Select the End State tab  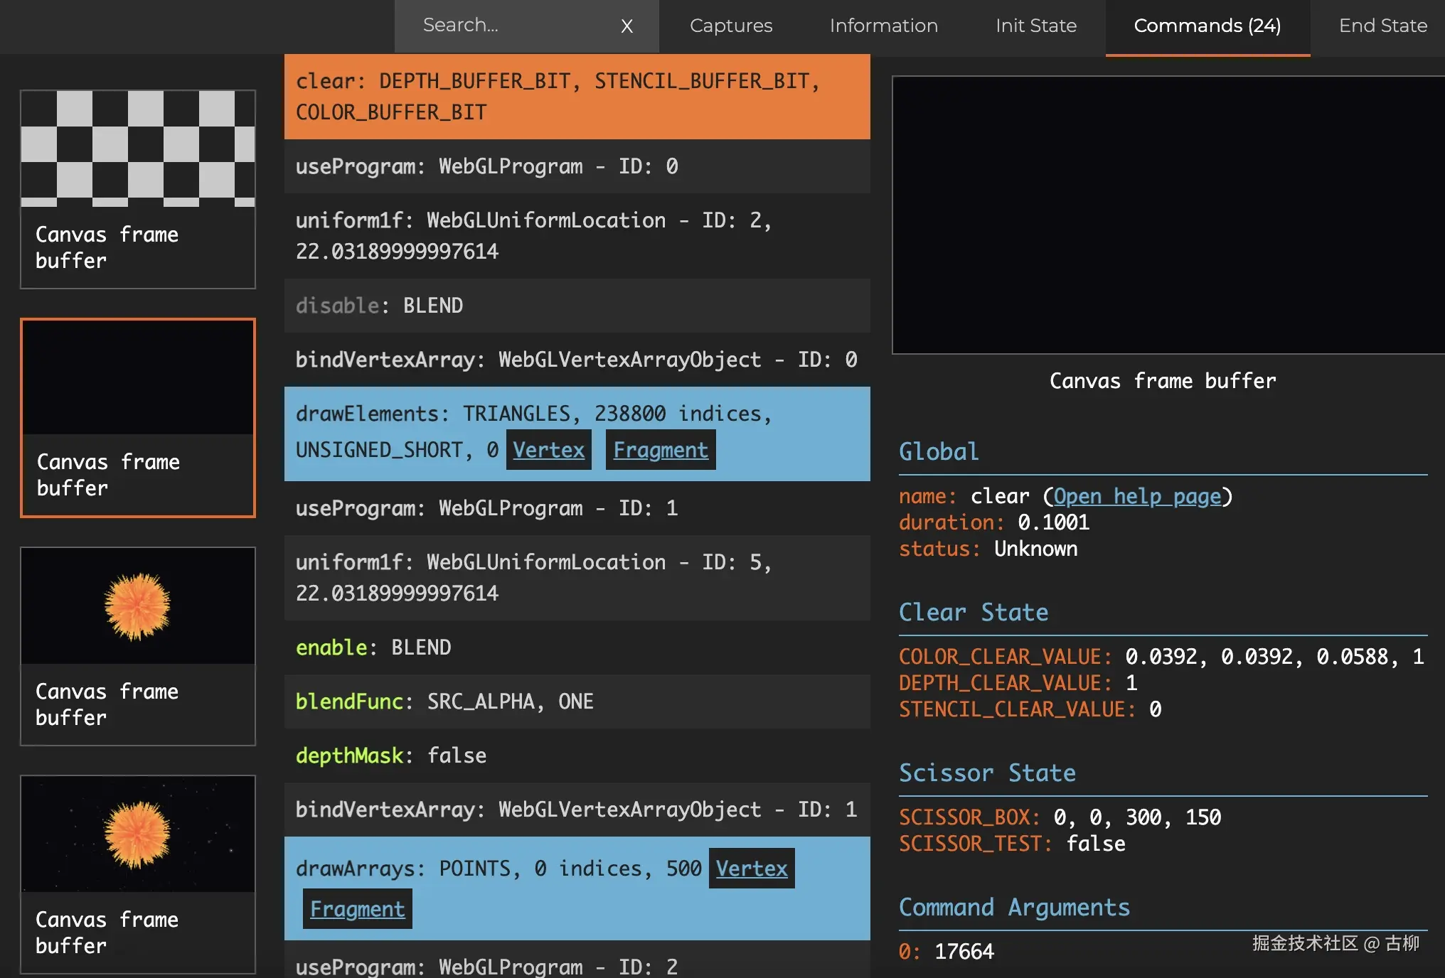click(x=1382, y=26)
